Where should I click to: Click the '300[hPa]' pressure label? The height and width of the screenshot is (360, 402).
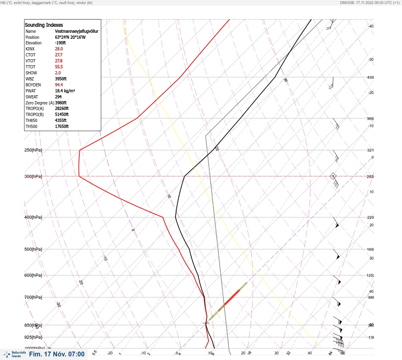[33, 176]
